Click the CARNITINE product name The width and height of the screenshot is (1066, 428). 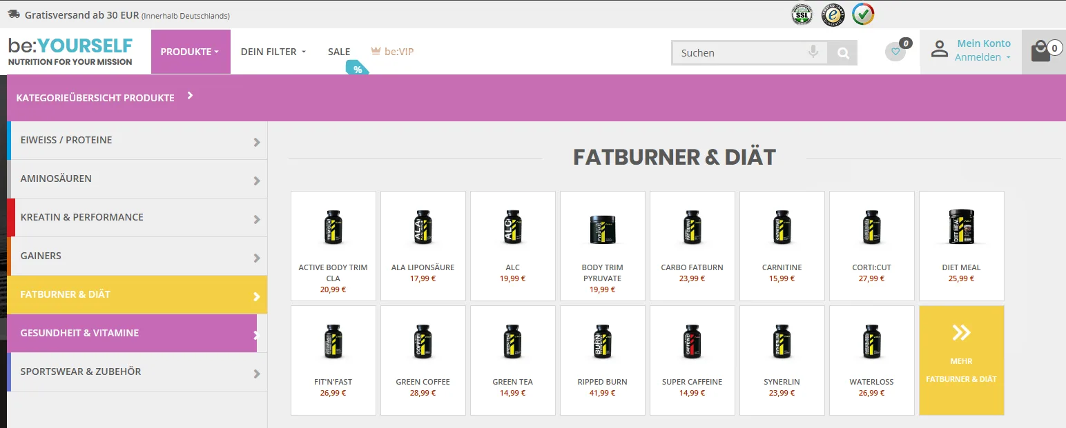(782, 267)
